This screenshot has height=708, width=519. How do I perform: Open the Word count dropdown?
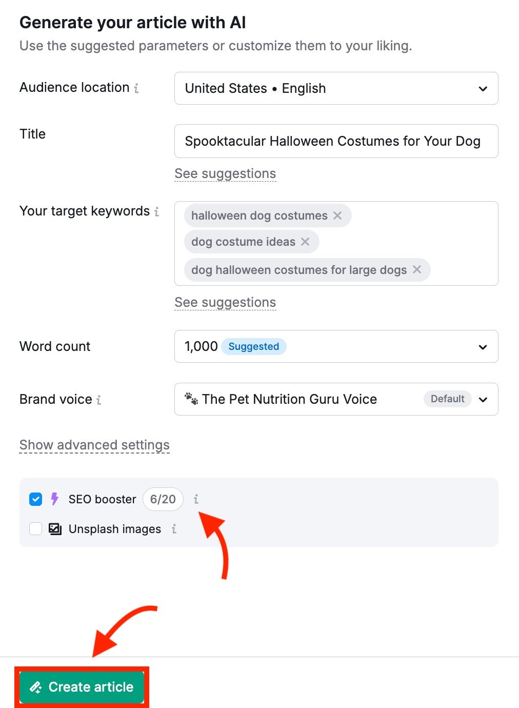click(483, 346)
